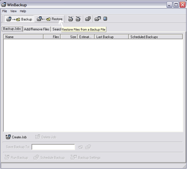187x169 pixels.
Task: Sort by the Name column header
Action: click(23, 37)
